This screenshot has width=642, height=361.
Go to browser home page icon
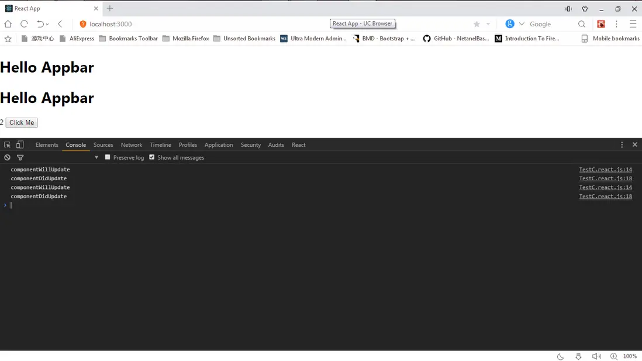8,24
